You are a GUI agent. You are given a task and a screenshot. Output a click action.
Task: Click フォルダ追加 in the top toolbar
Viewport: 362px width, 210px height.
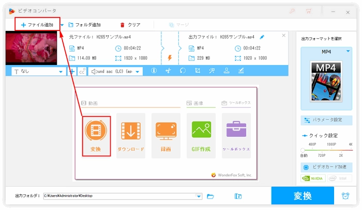point(84,24)
